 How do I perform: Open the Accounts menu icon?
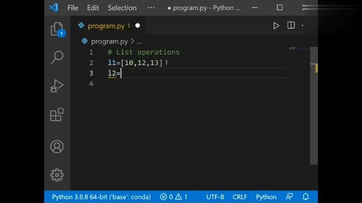click(x=57, y=147)
